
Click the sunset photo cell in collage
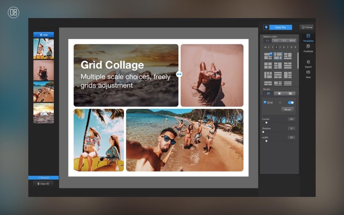point(126,75)
